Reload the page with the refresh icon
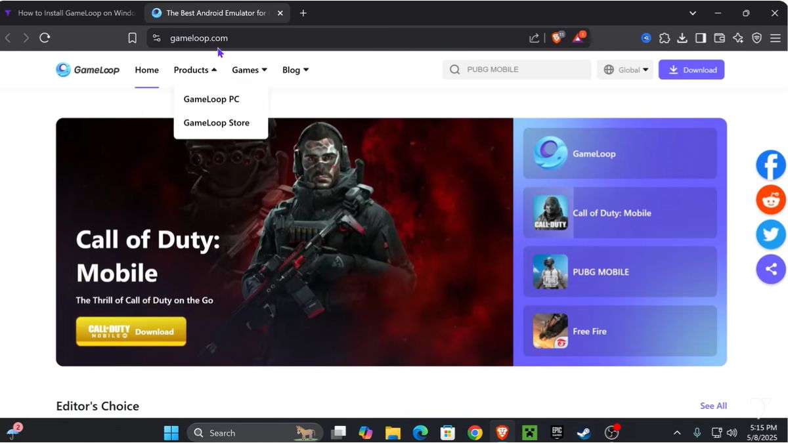 click(x=45, y=38)
